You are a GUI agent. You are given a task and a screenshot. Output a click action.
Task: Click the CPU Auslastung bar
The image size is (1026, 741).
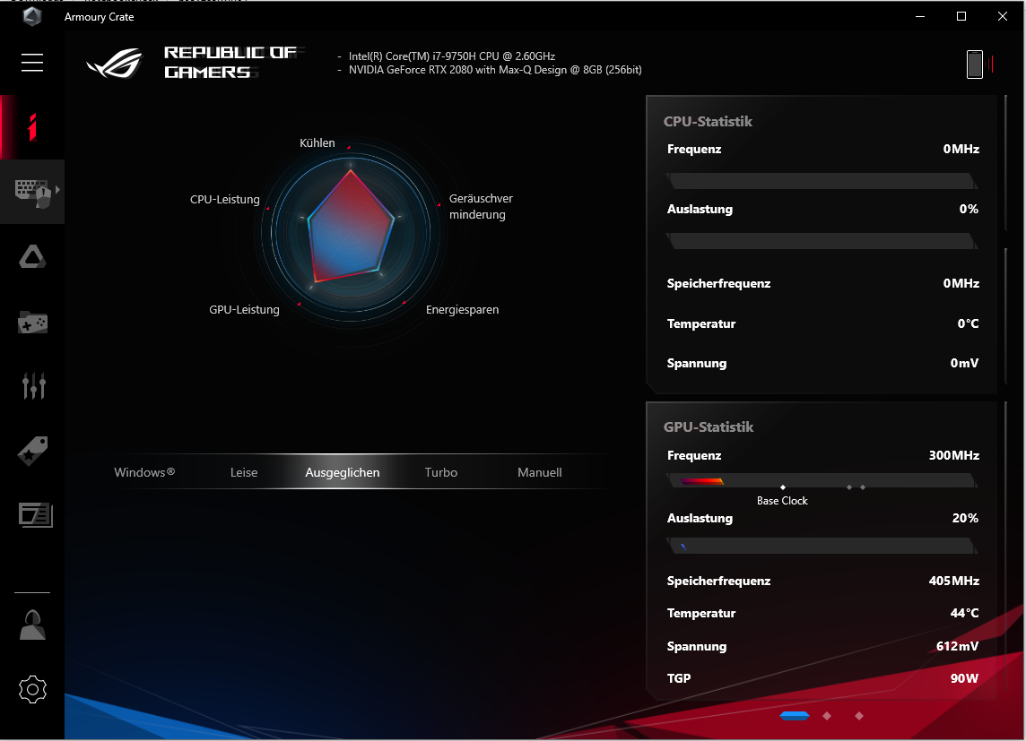(822, 241)
